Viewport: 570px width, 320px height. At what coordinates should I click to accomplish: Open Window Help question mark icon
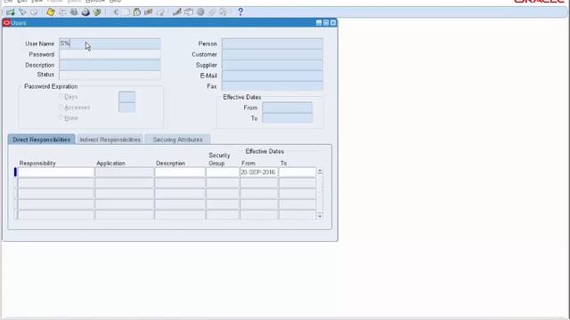(240, 12)
